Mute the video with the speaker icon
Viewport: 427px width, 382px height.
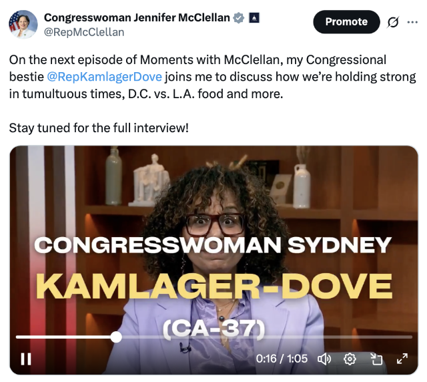click(324, 359)
